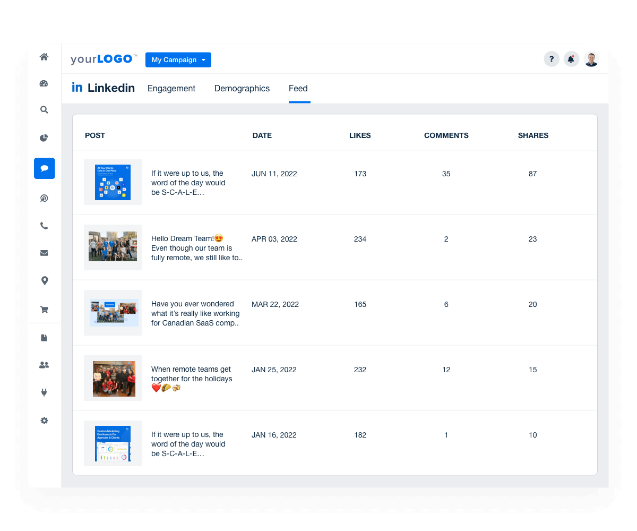Open the users group icon
This screenshot has width=637, height=531.
click(44, 365)
